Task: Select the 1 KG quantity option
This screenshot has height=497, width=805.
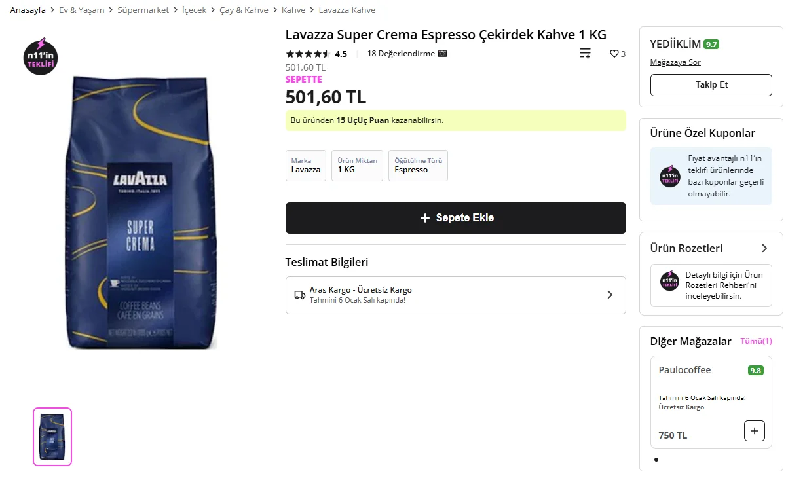Action: point(357,166)
